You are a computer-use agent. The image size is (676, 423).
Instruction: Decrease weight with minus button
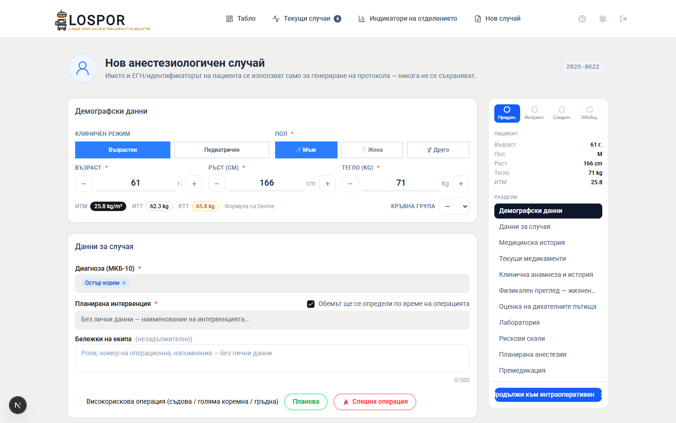point(350,184)
